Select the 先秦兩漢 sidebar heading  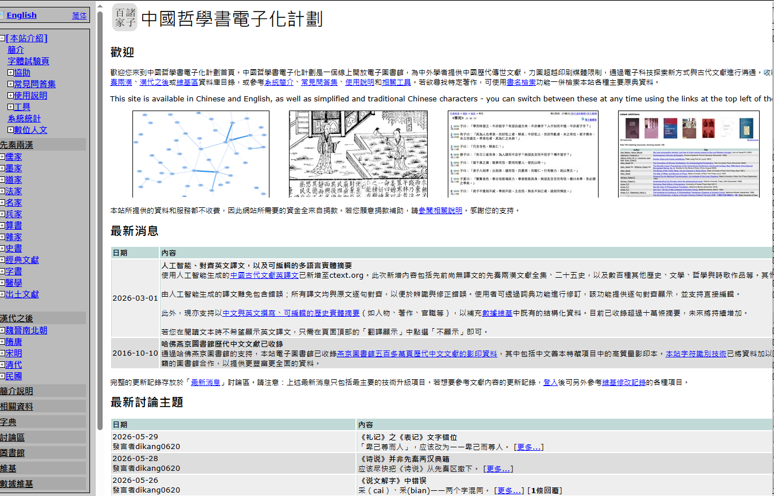17,144
